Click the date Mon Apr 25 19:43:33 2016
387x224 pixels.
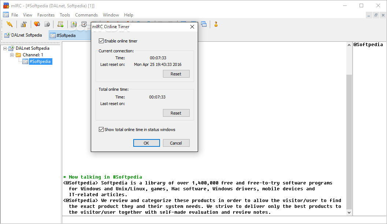click(158, 64)
